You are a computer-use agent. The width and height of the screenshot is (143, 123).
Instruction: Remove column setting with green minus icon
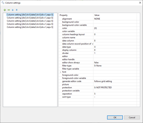pyautogui.click(x=9, y=10)
